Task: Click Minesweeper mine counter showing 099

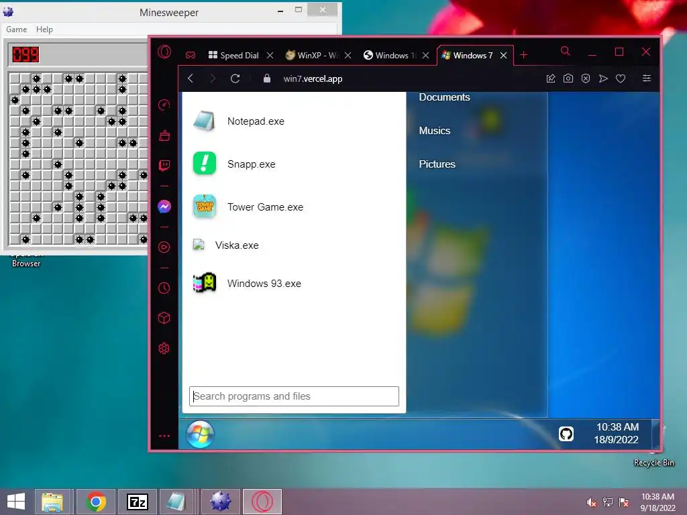Action: (25, 54)
